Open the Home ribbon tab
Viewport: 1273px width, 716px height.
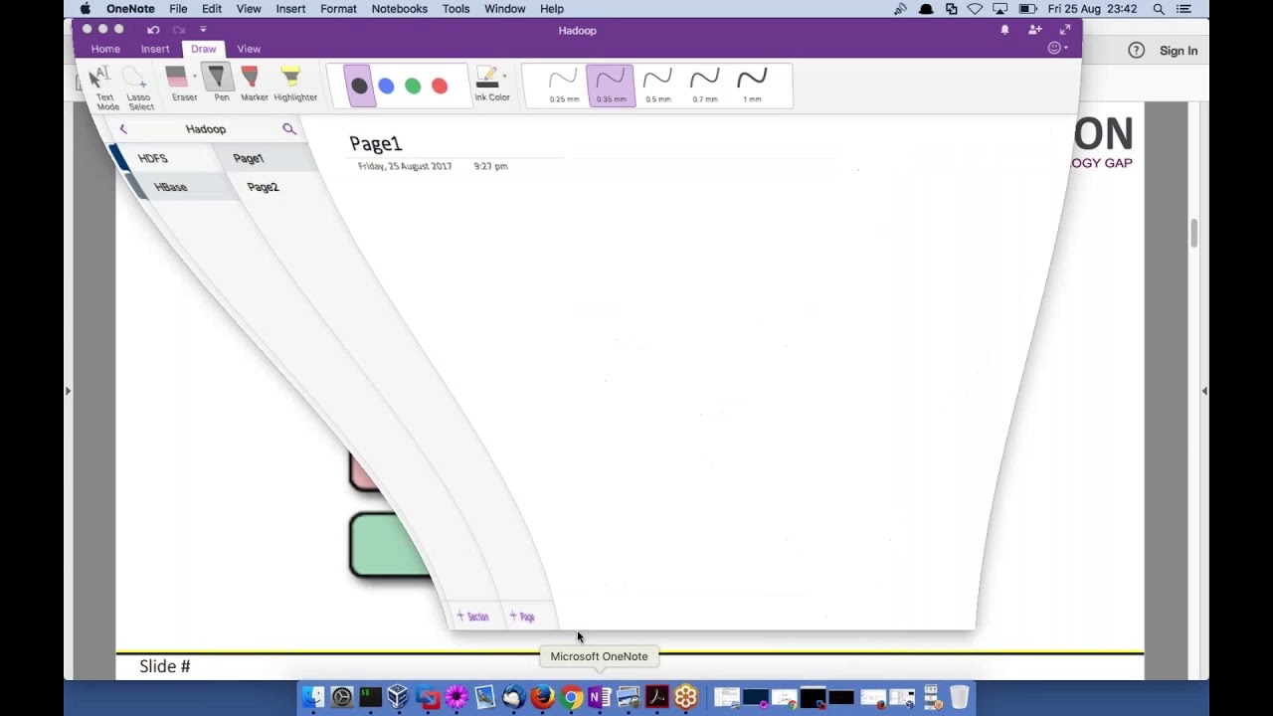coord(105,49)
